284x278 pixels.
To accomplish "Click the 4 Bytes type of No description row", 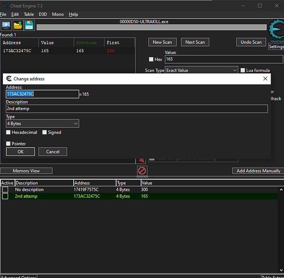I will point(123,190).
